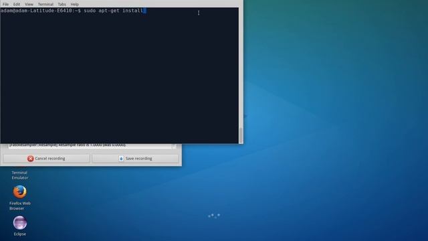This screenshot has height=241, width=428.
Task: Click the red X icon on Cancel recording
Action: click(31, 159)
